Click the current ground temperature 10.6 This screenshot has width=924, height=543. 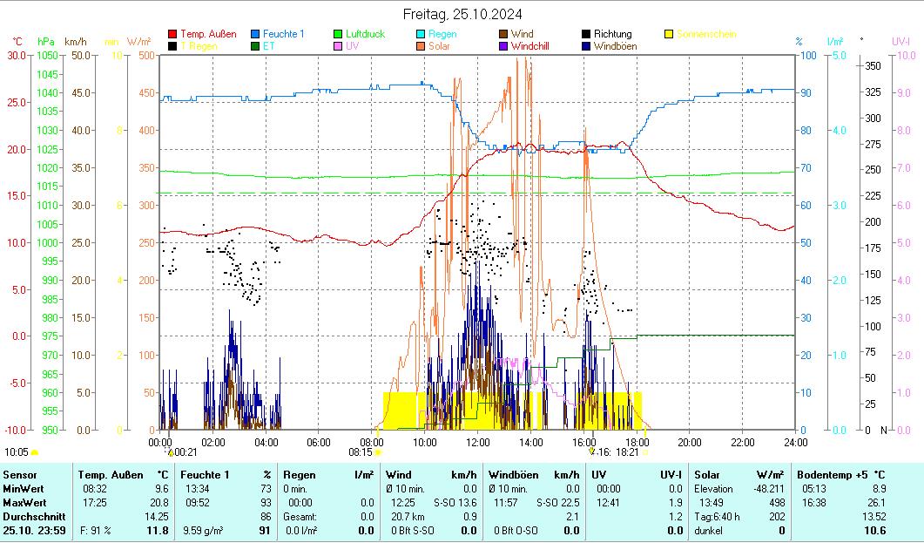(874, 531)
